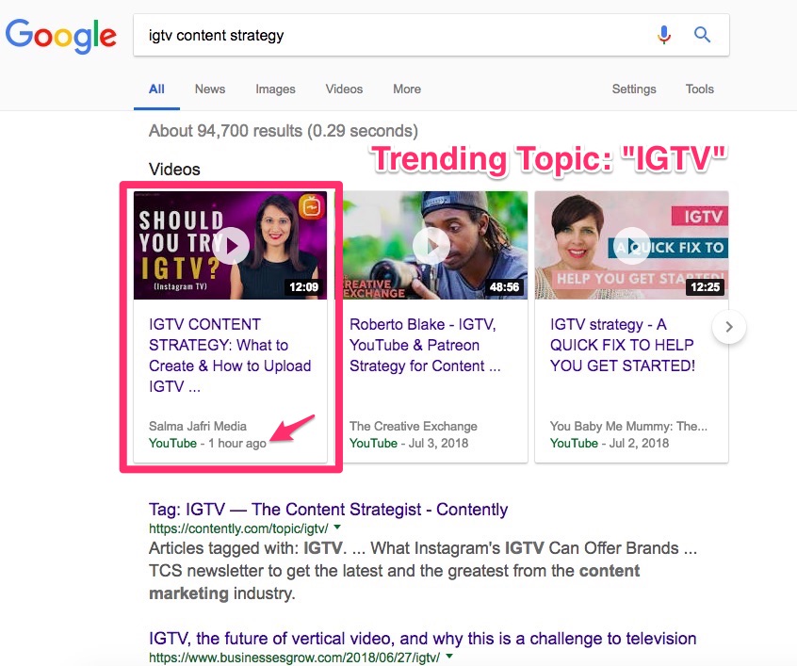This screenshot has height=666, width=797.
Task: Expand dropdown arrow beside contently.com URL
Action: click(337, 528)
